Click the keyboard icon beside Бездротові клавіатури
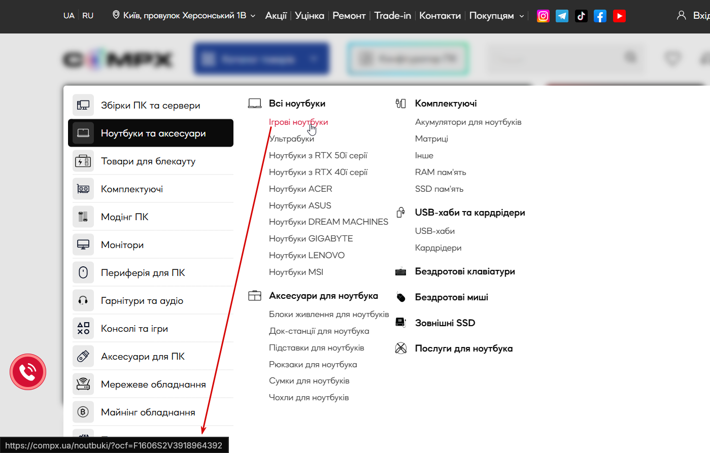The image size is (710, 453). [x=401, y=271]
